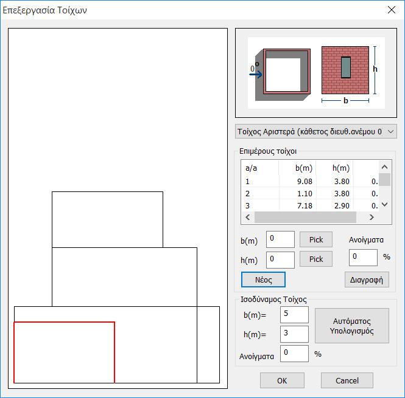Click the down arrow of list scrollbar

(384, 205)
